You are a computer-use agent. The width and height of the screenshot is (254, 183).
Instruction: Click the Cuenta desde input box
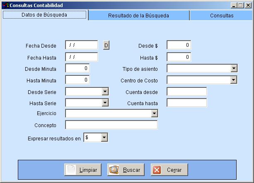pyautogui.click(x=186, y=91)
